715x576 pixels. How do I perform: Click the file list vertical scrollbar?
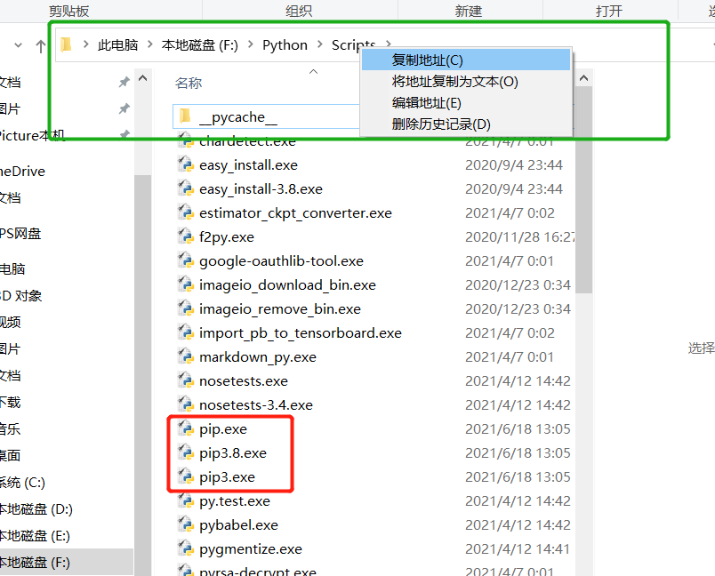(x=583, y=222)
